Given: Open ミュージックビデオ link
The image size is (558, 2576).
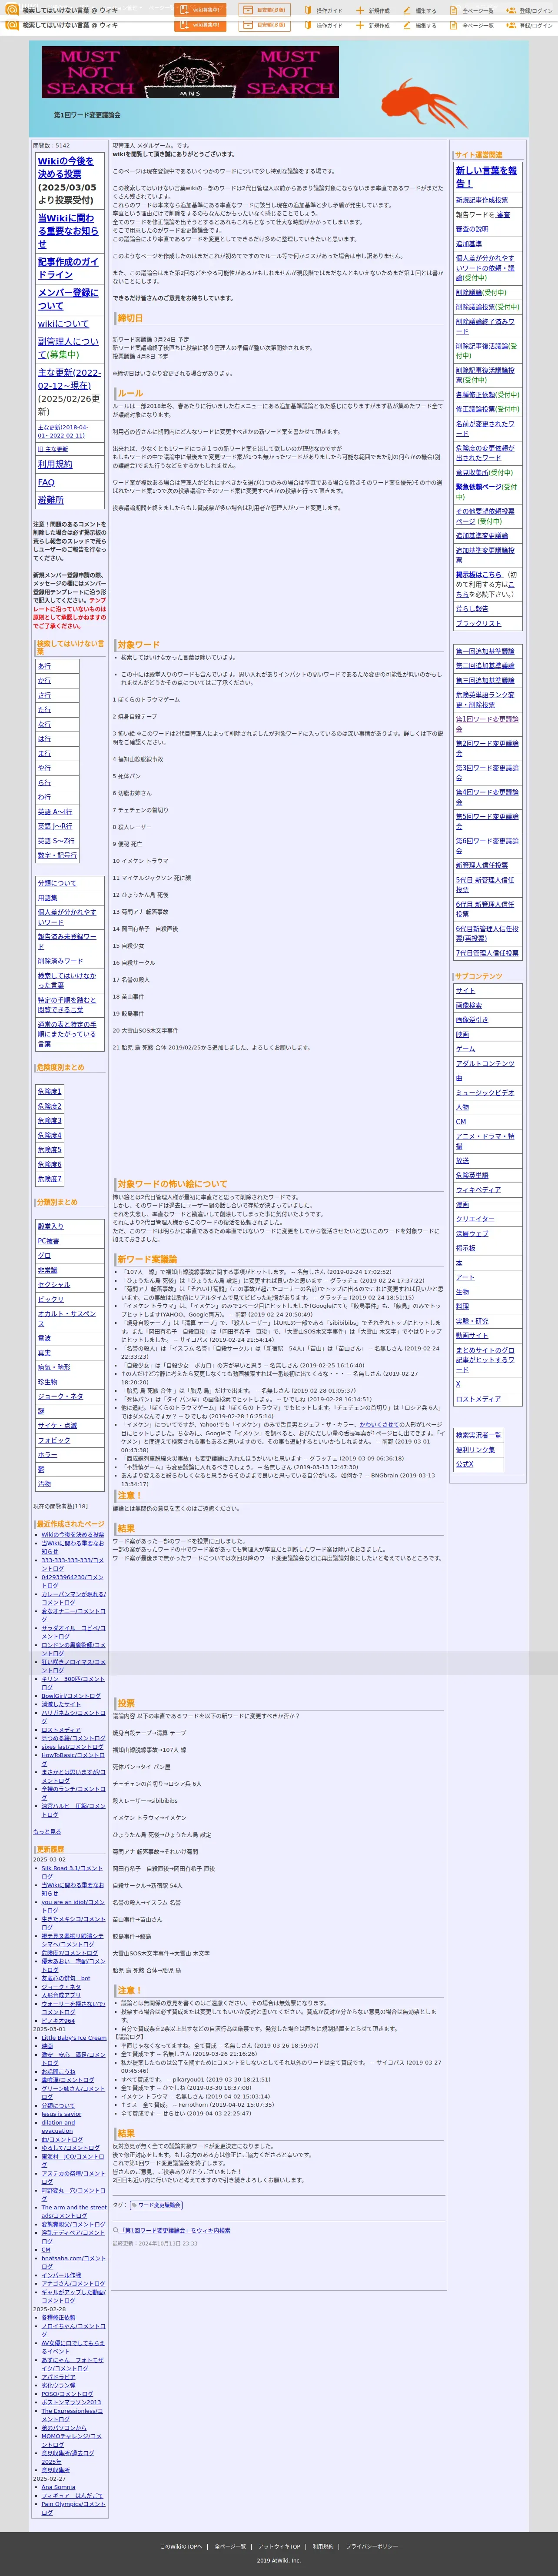Looking at the screenshot, I should tap(485, 1093).
